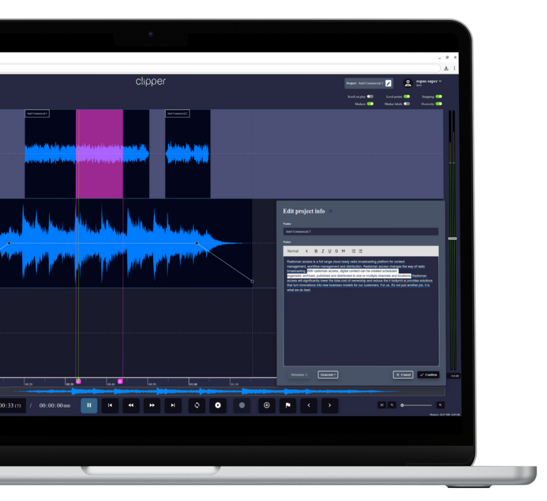Toggle loop playback icon

coord(197,405)
